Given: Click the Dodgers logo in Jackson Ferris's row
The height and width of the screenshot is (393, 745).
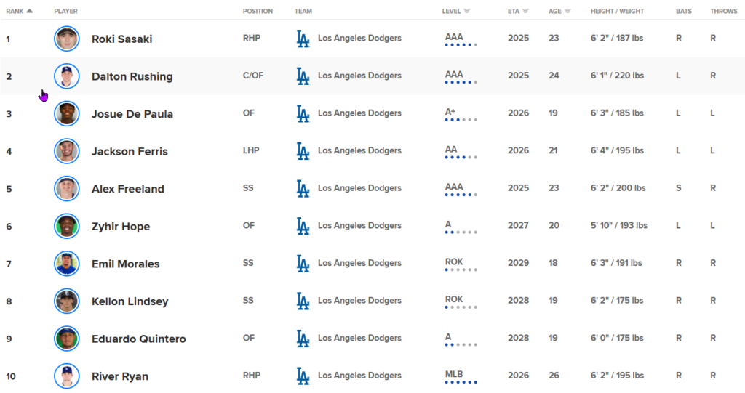Looking at the screenshot, I should [303, 151].
